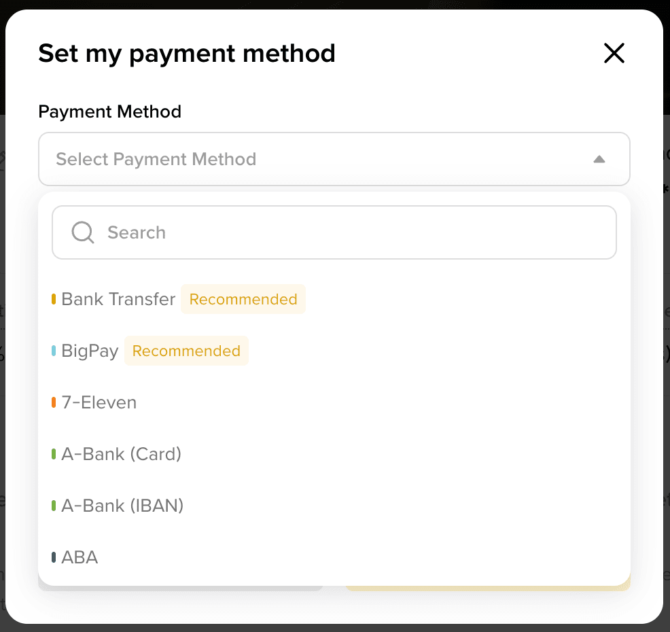Choose A-Bank (IBAN) from the list

[122, 506]
